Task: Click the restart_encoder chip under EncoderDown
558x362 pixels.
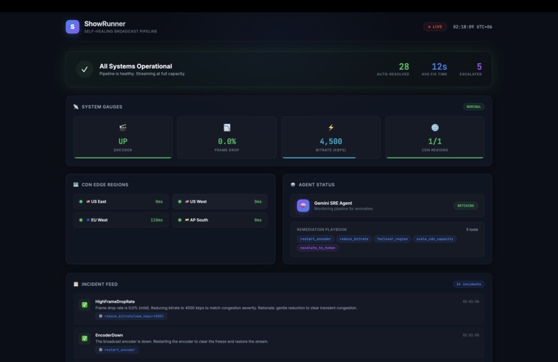Action: coord(117,350)
